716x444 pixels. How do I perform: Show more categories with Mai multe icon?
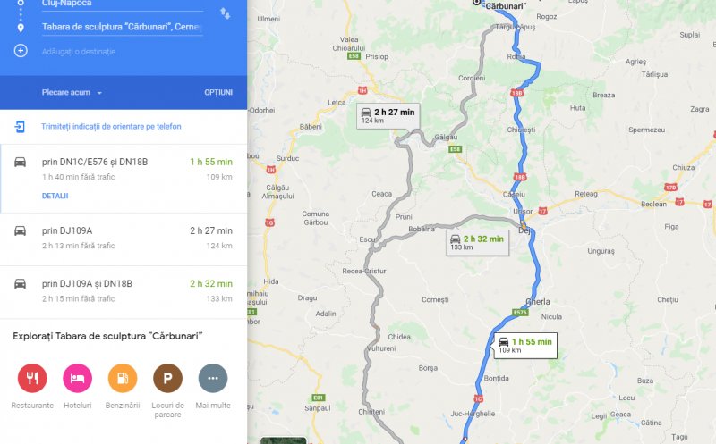pyautogui.click(x=213, y=378)
